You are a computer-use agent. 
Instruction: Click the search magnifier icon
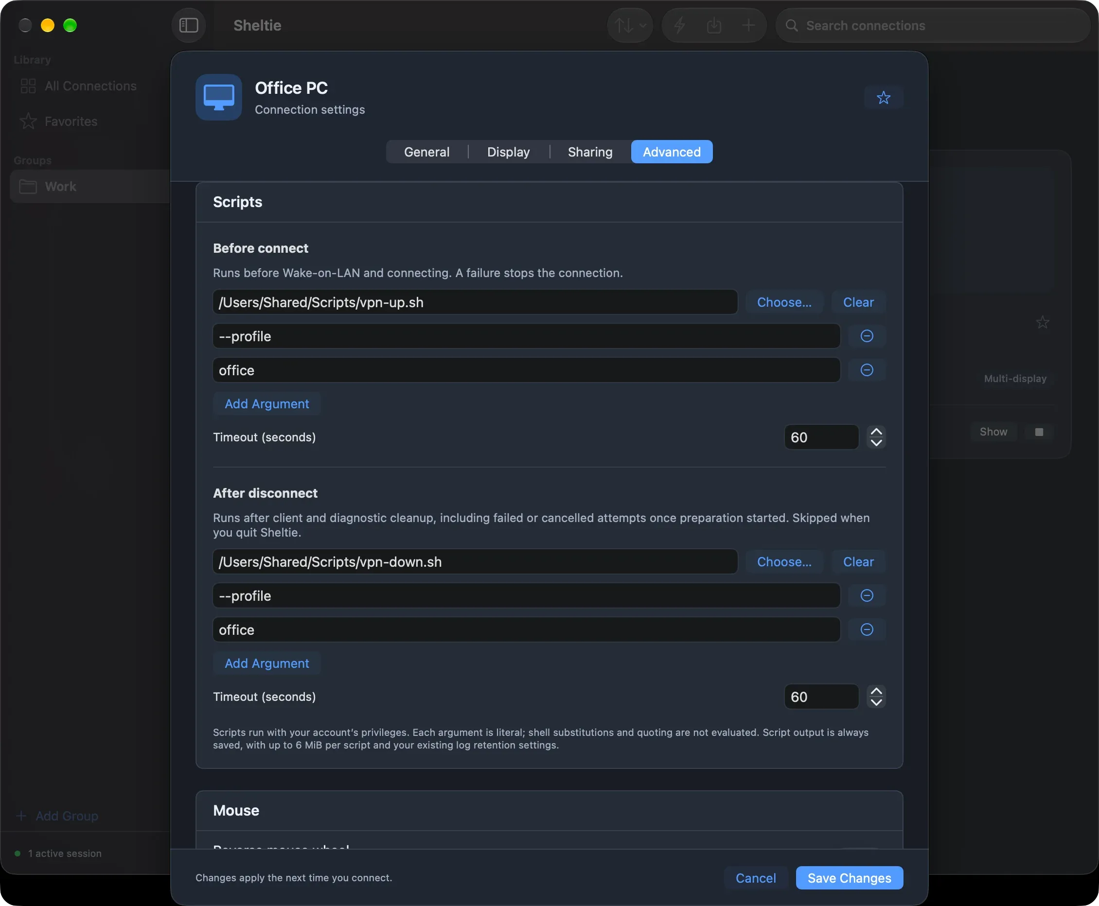pos(792,25)
